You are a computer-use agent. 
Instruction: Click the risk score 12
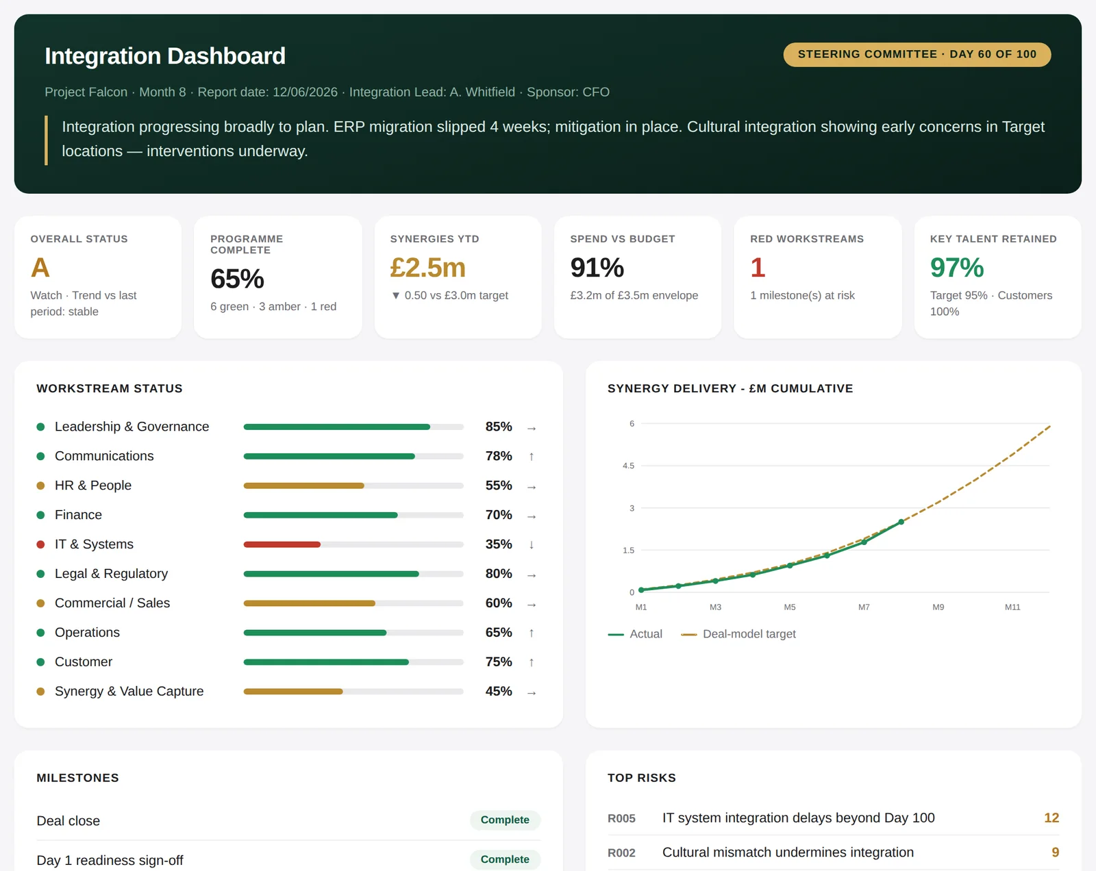[1051, 818]
